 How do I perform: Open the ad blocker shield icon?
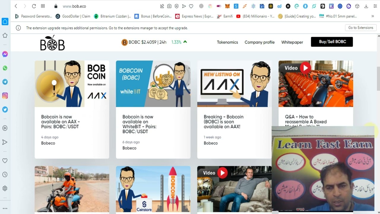(x=177, y=6)
